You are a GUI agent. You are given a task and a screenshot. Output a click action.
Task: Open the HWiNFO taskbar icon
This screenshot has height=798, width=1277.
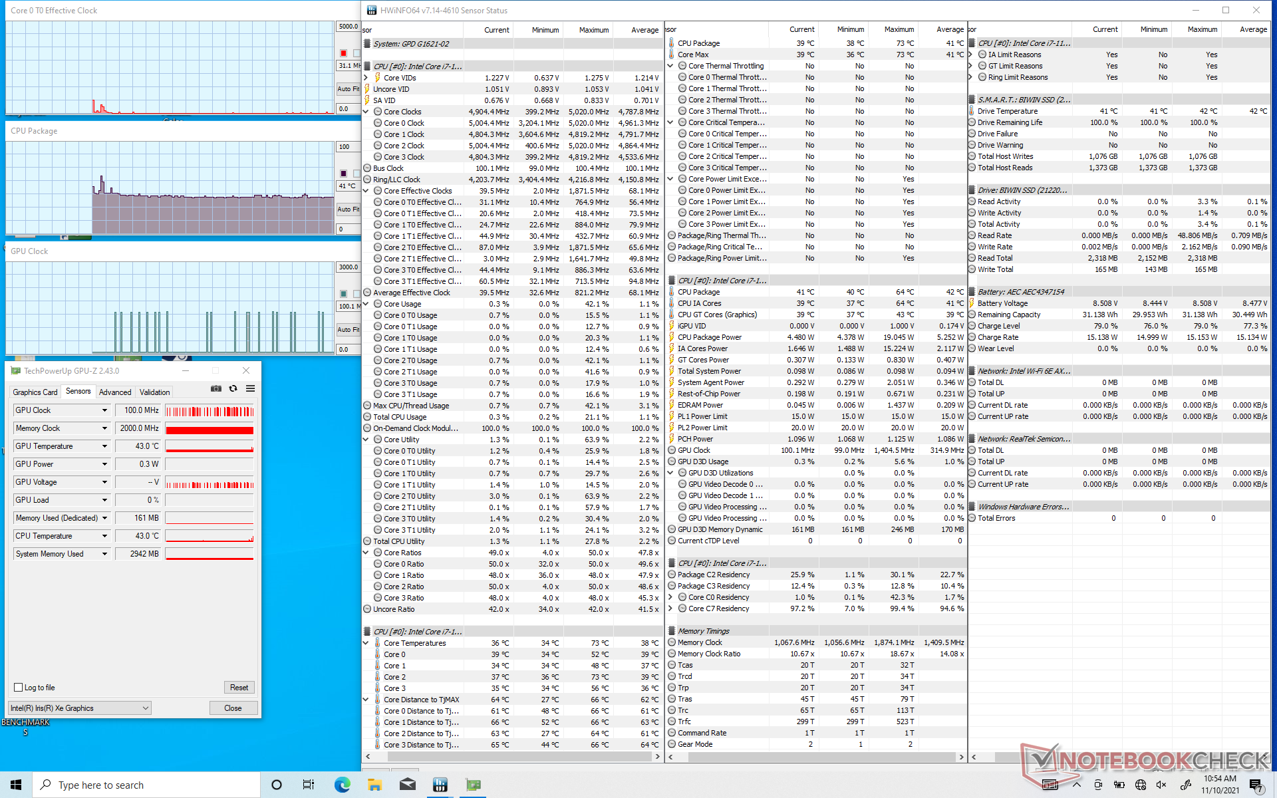tap(440, 785)
